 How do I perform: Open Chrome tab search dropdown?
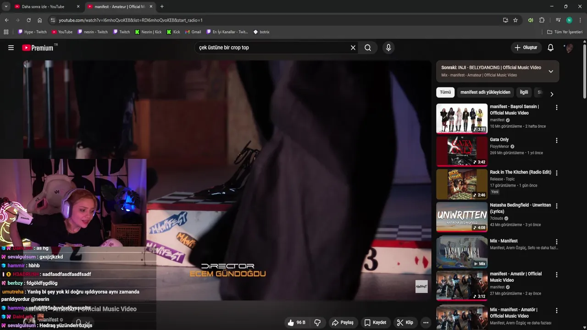pyautogui.click(x=6, y=6)
